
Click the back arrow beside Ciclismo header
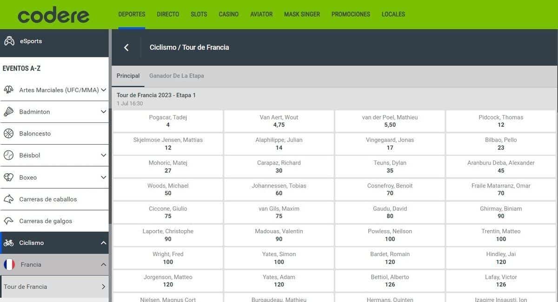click(x=126, y=47)
